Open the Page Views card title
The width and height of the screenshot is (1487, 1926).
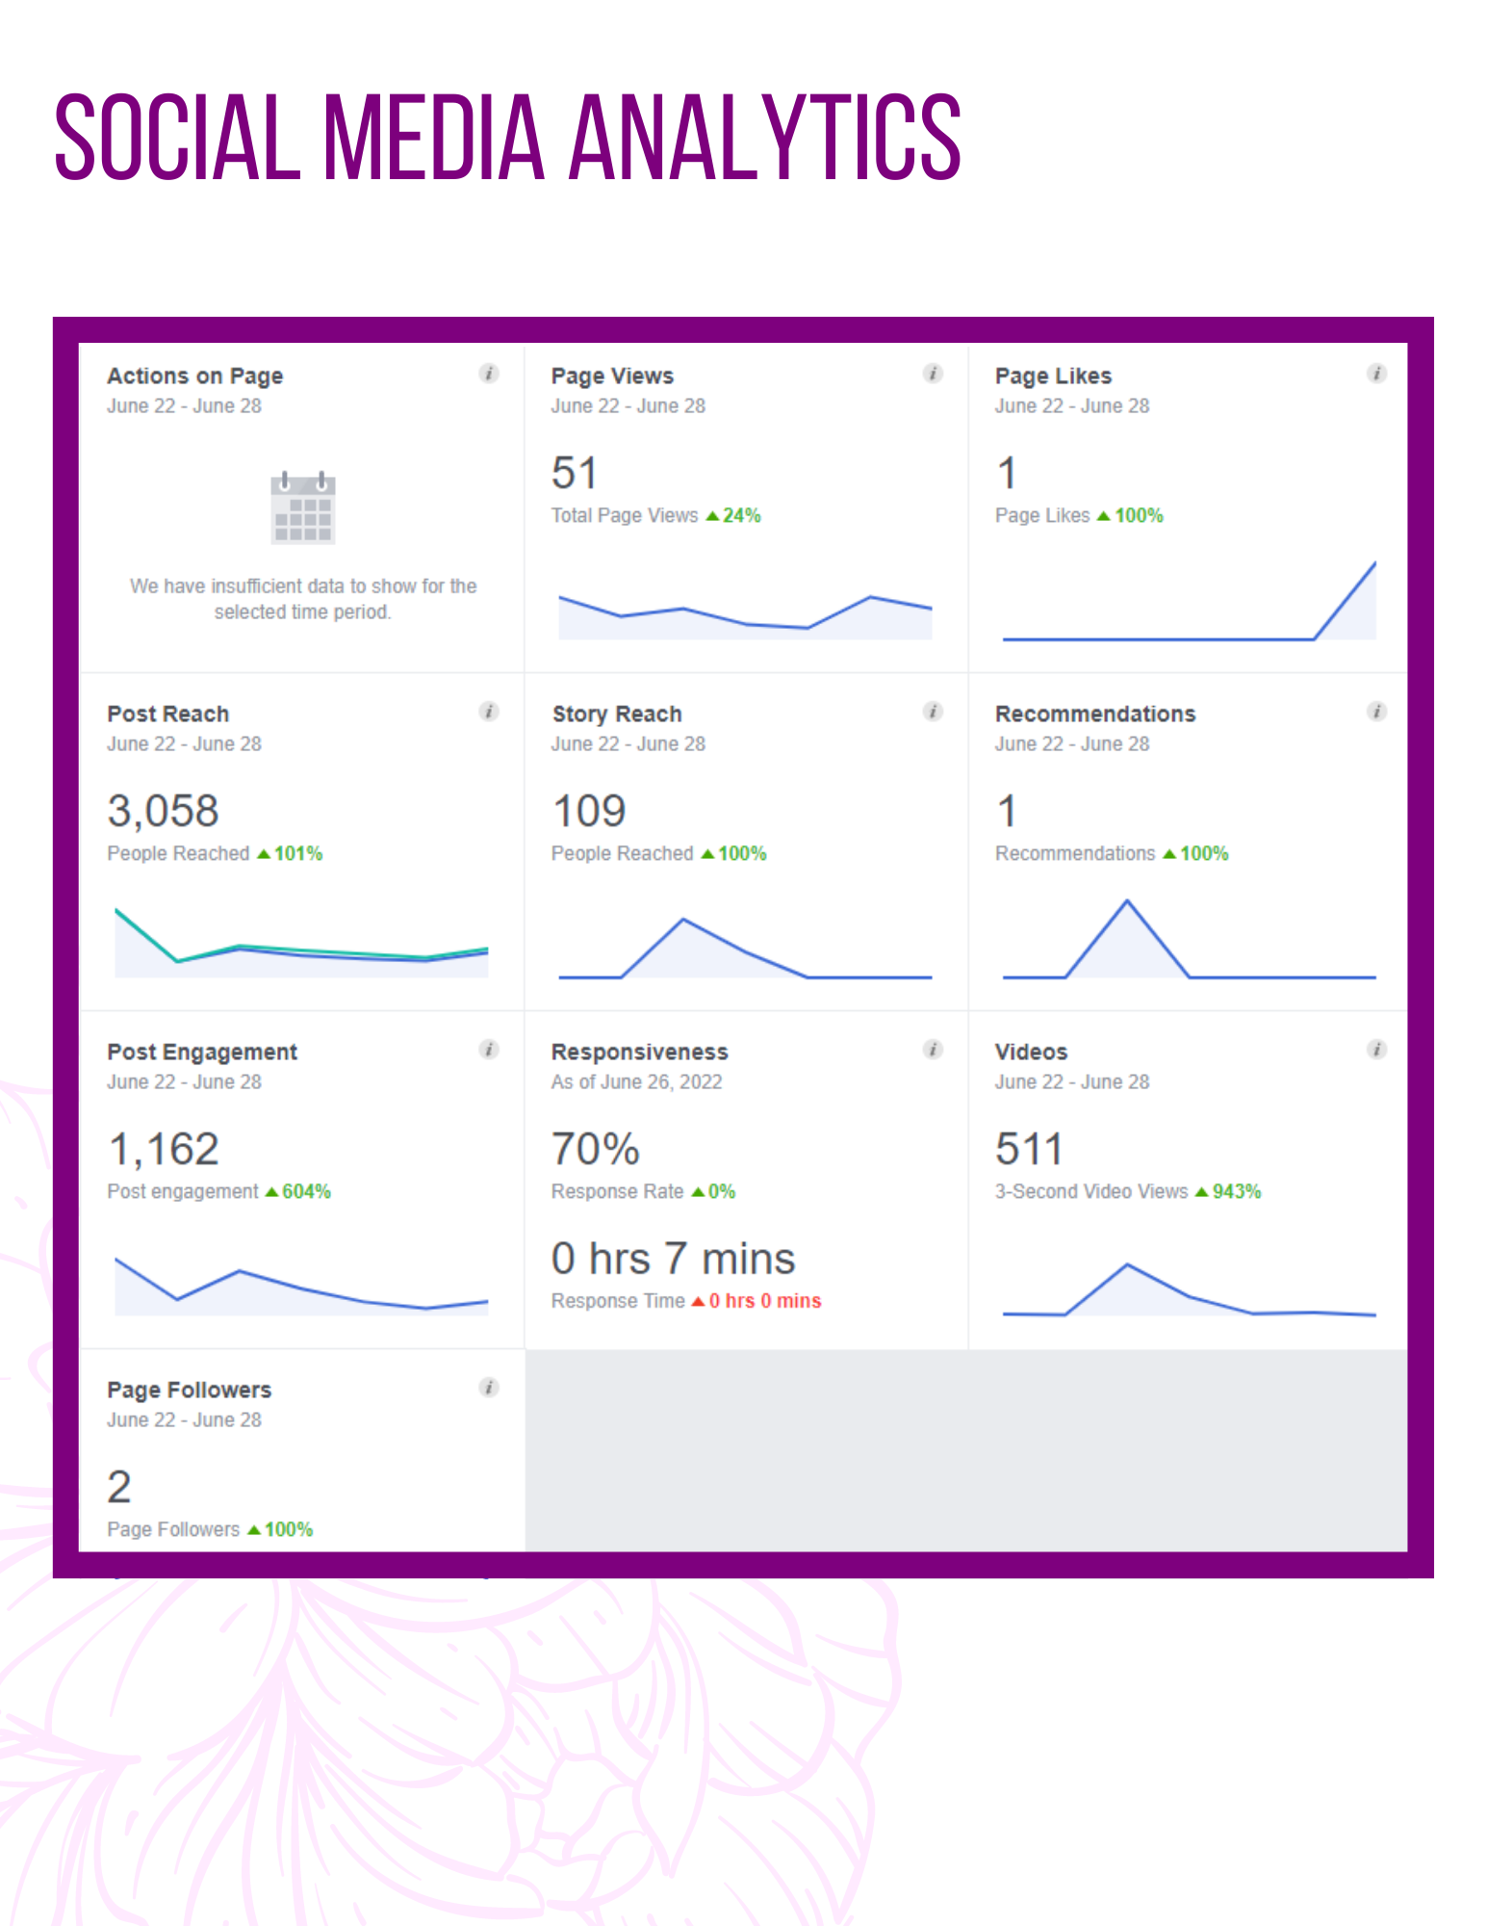612,376
